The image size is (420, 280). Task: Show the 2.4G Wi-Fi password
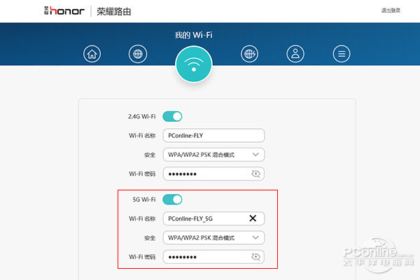click(x=255, y=174)
